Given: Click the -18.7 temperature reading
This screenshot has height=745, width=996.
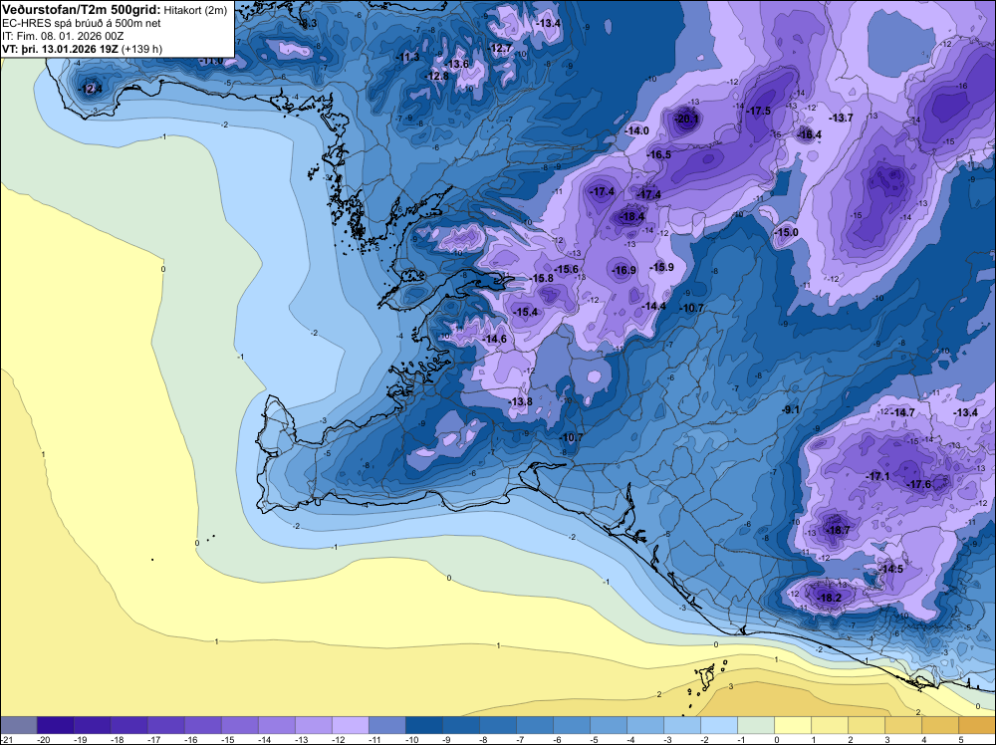Looking at the screenshot, I should [838, 530].
